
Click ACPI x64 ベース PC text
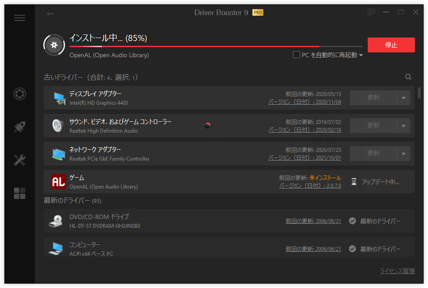pos(91,254)
